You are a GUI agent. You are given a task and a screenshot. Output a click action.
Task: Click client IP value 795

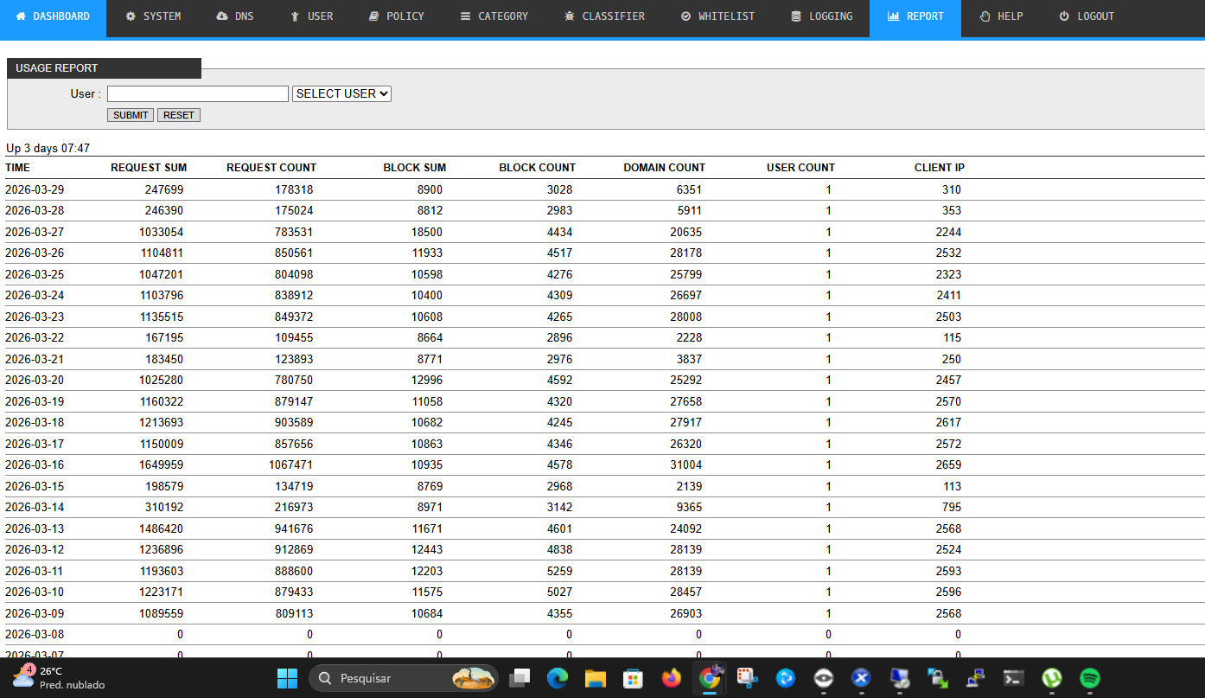tap(952, 508)
